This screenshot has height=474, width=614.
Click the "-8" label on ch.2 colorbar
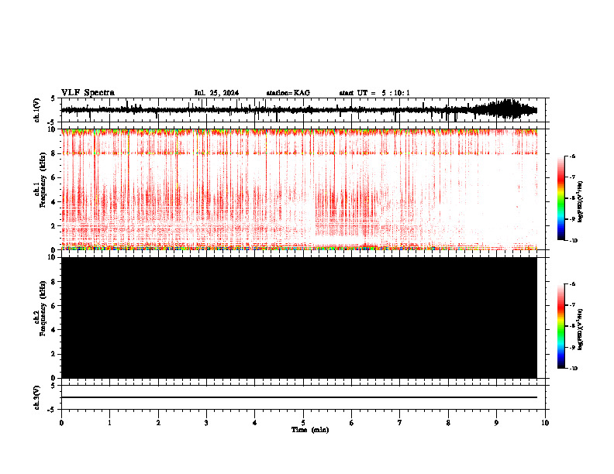point(572,326)
